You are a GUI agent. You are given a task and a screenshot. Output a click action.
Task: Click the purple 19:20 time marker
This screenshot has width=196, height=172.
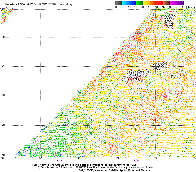pos(136,161)
